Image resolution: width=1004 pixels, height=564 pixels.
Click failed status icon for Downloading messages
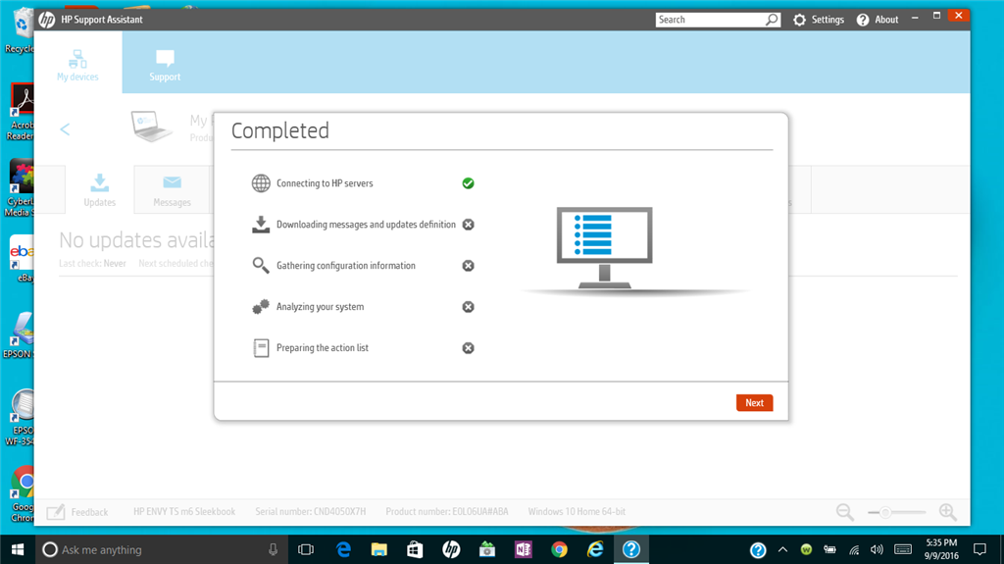(468, 225)
